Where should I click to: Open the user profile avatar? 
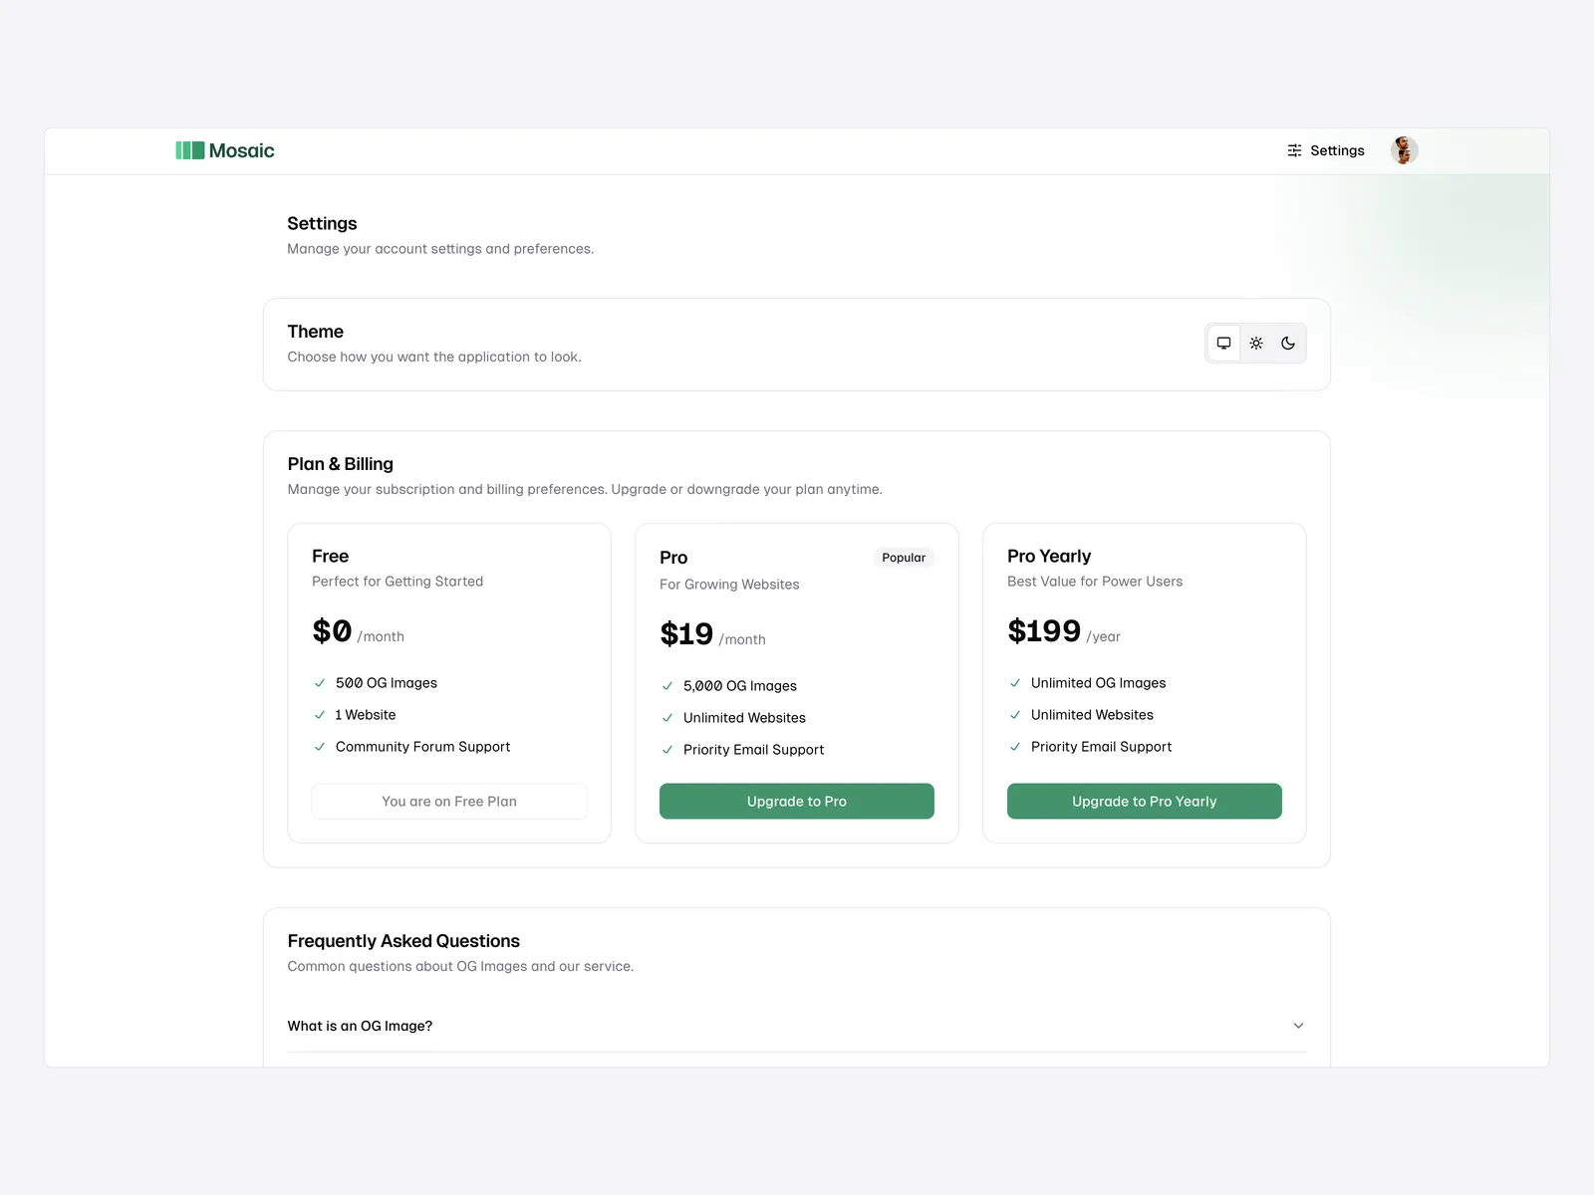coord(1404,150)
